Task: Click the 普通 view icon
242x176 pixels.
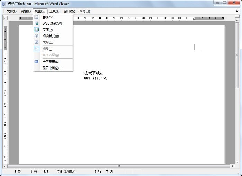Action: (37, 17)
